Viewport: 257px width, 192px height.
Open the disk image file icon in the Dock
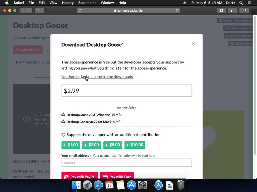169,185
